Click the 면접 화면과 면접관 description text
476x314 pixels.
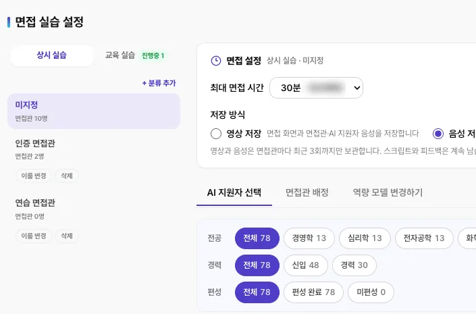coord(343,134)
